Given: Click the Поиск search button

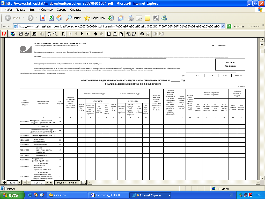Looking at the screenshot, I should coord(73,18).
